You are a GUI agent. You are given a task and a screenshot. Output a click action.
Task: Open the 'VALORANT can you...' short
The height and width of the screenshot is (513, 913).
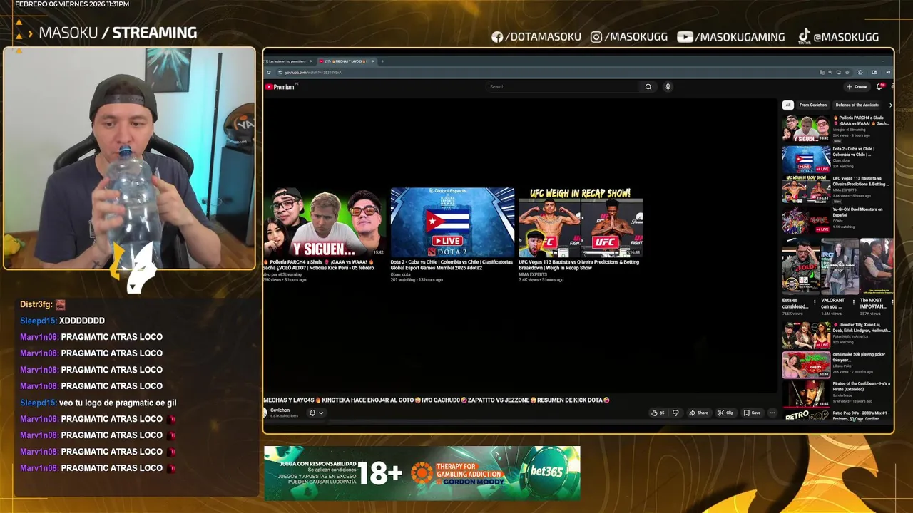click(x=840, y=276)
